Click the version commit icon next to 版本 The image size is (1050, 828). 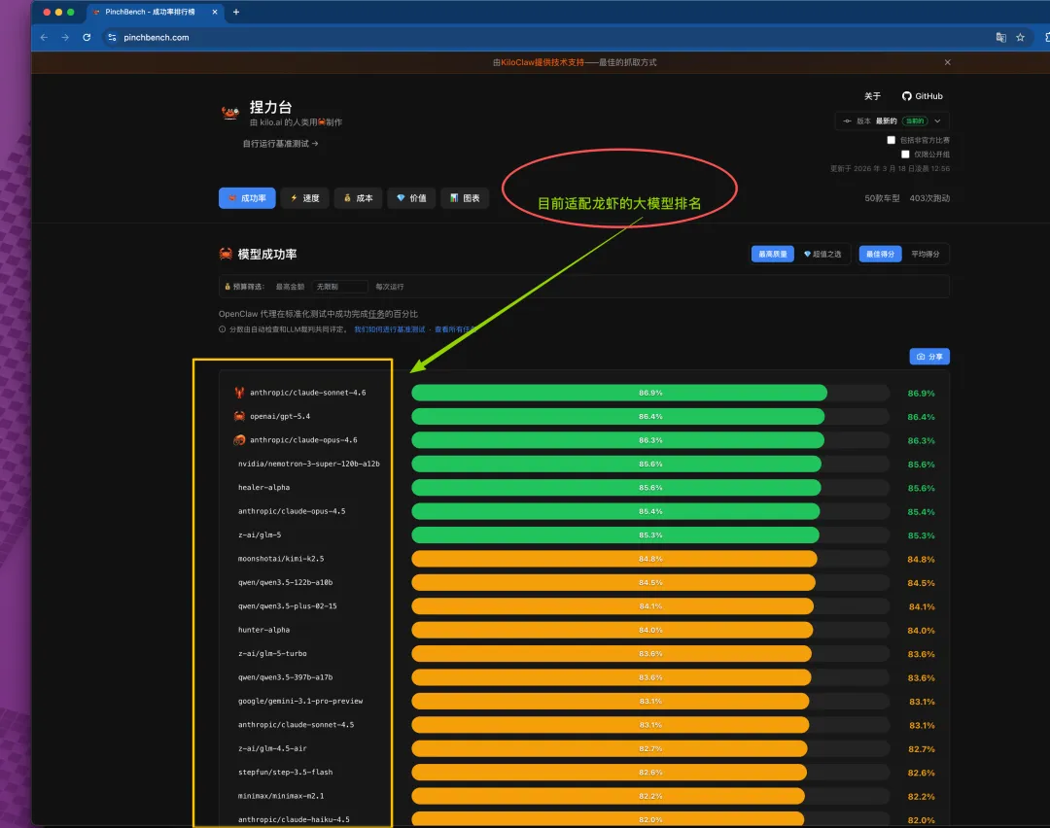tap(847, 121)
